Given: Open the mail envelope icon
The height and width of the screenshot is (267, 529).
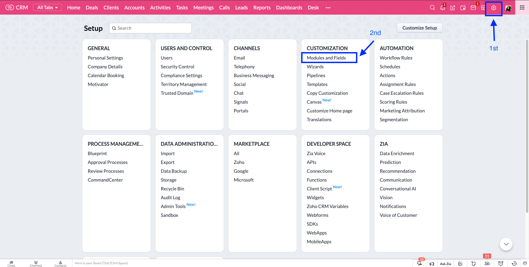Looking at the screenshot, I should click(x=473, y=8).
